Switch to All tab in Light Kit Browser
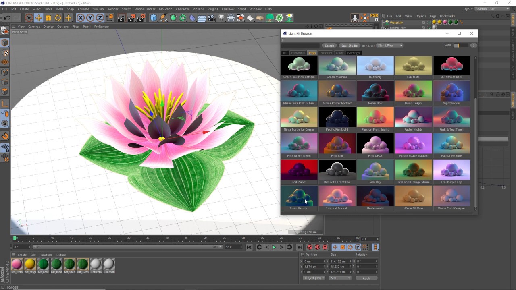 pyautogui.click(x=285, y=53)
